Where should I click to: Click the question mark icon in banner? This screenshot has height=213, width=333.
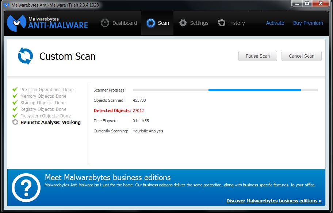(26, 187)
